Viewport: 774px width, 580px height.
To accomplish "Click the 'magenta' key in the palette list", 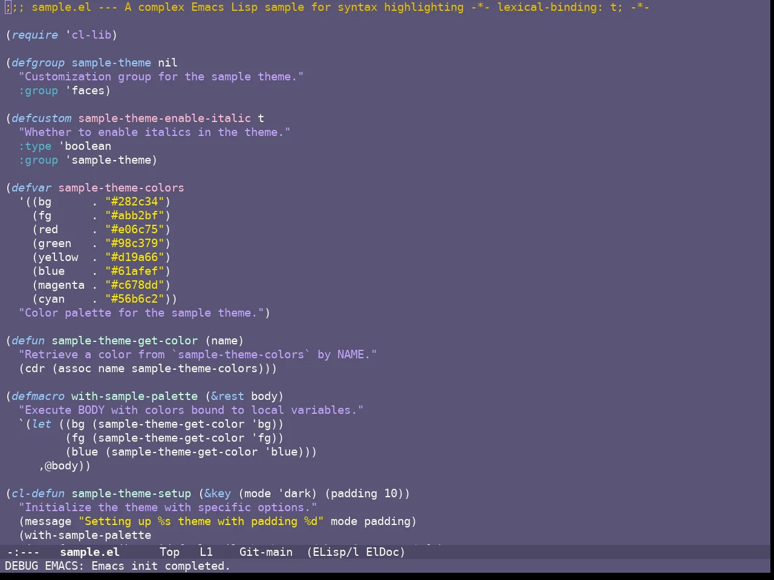I will tap(61, 285).
